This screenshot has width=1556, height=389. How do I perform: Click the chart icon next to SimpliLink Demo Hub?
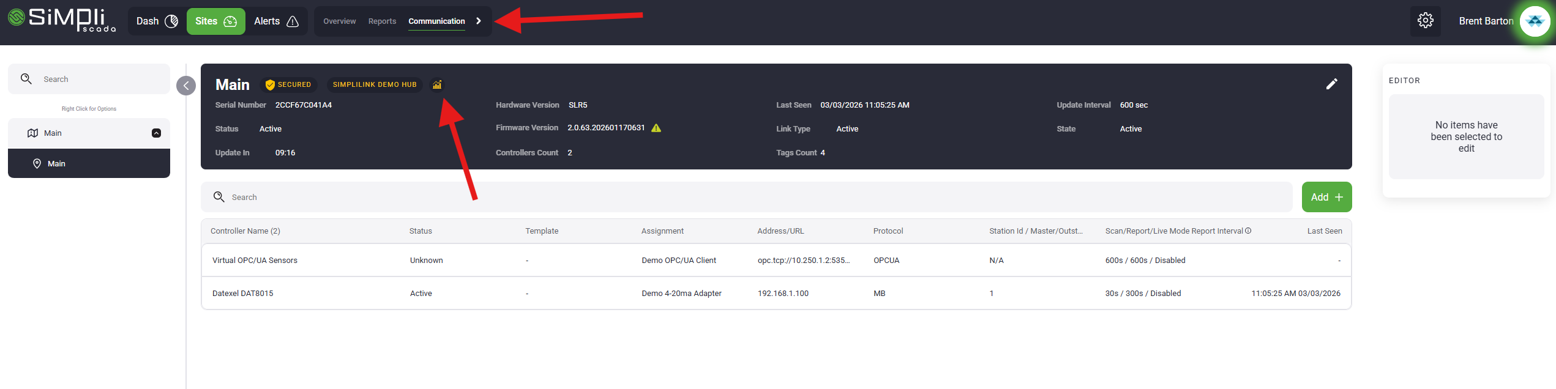(x=437, y=85)
